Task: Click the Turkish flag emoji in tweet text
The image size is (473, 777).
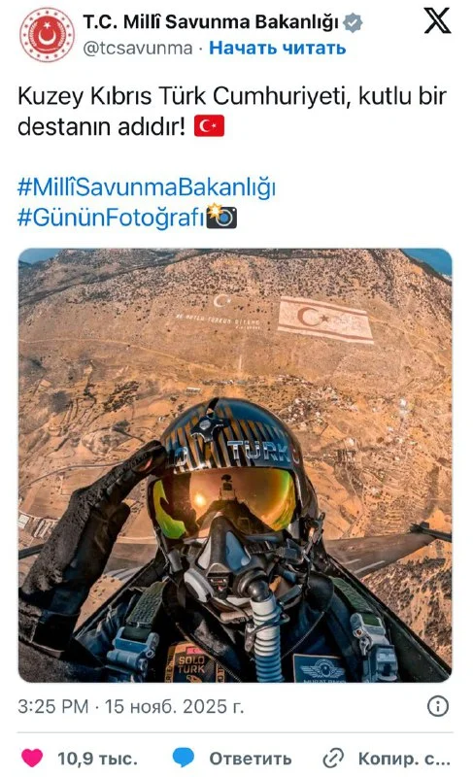Action: (209, 126)
